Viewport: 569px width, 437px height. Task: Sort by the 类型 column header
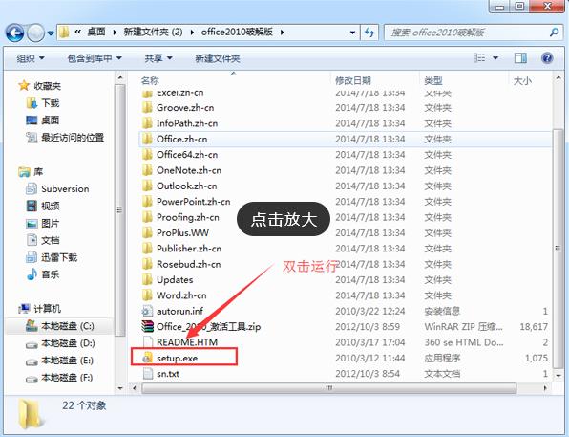point(433,80)
